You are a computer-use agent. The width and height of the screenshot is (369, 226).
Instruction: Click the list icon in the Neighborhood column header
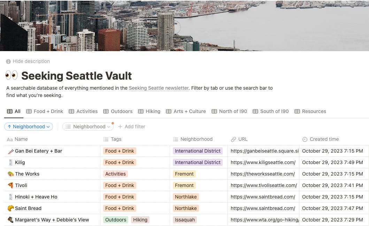pos(175,139)
